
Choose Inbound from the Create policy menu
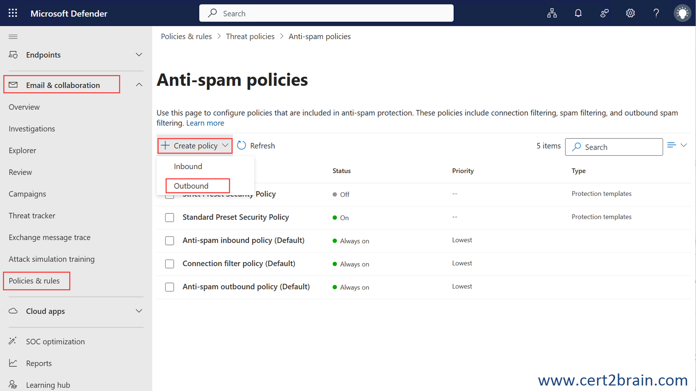[188, 167]
